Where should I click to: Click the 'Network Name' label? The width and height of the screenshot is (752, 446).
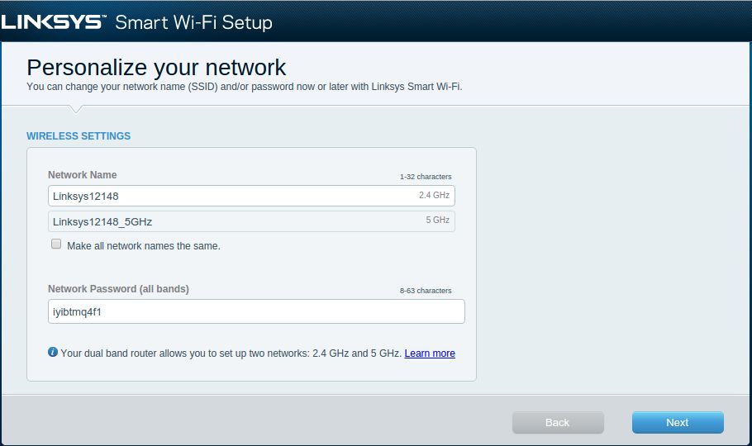[82, 175]
